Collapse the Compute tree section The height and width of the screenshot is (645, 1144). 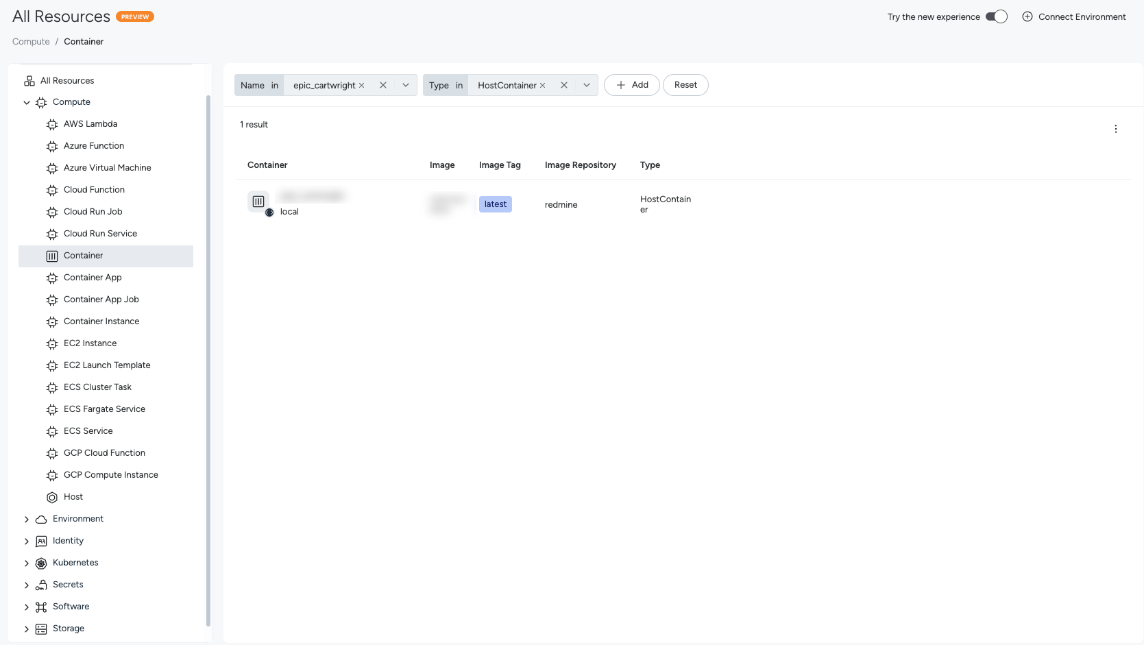click(27, 102)
